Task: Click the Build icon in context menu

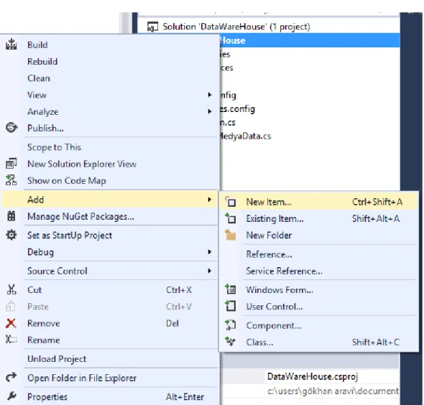Action: coord(11,45)
